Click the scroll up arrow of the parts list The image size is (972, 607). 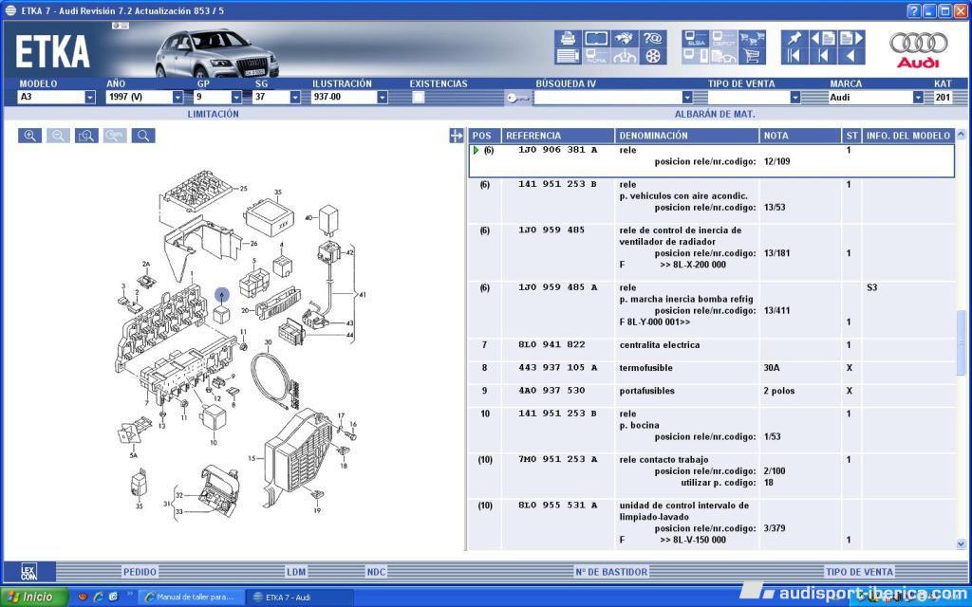click(x=961, y=135)
